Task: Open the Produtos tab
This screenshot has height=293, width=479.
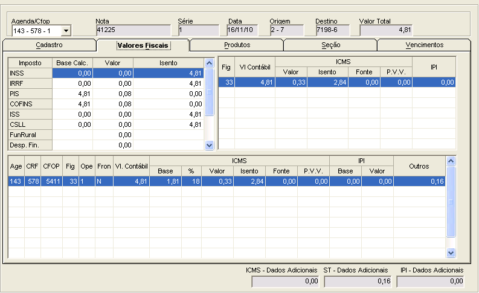Action: pos(237,45)
